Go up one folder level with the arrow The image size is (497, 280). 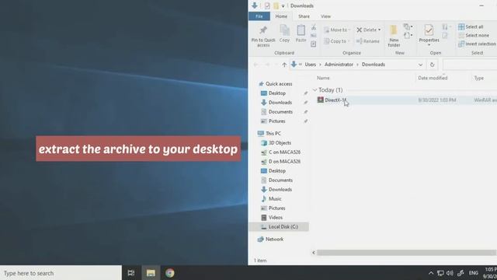(284, 65)
